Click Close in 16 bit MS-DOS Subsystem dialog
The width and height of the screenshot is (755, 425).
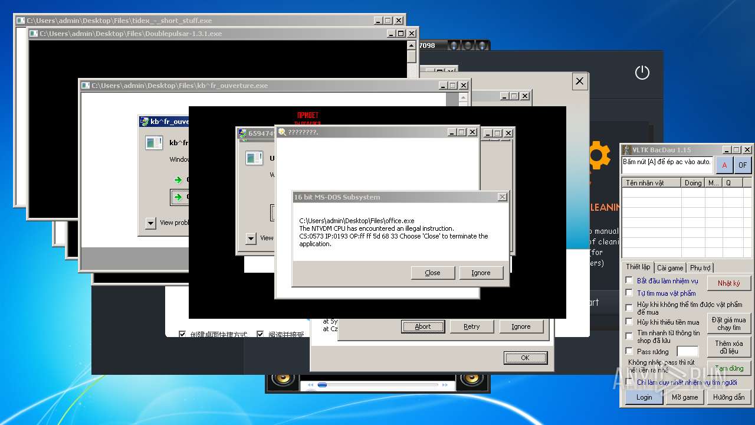432,273
